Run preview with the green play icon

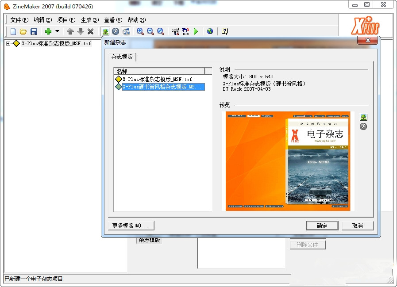tap(197, 31)
